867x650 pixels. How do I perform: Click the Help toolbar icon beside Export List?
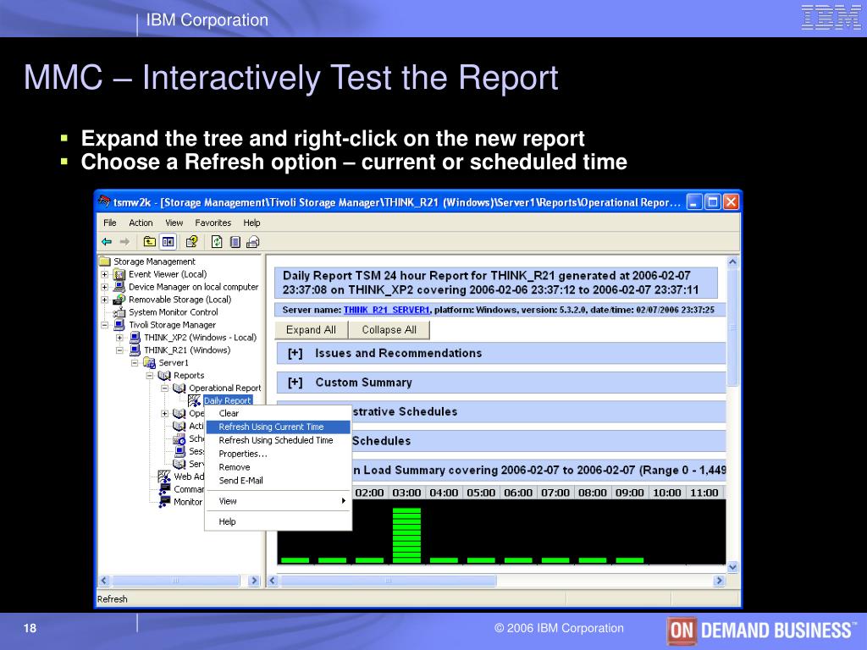point(252,241)
